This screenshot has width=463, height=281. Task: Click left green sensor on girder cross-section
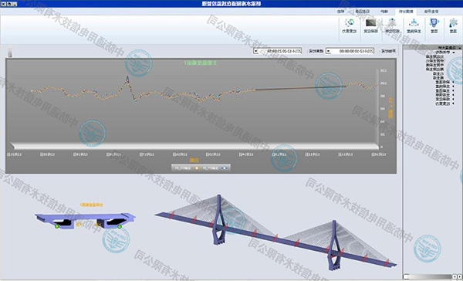pyautogui.click(x=56, y=226)
